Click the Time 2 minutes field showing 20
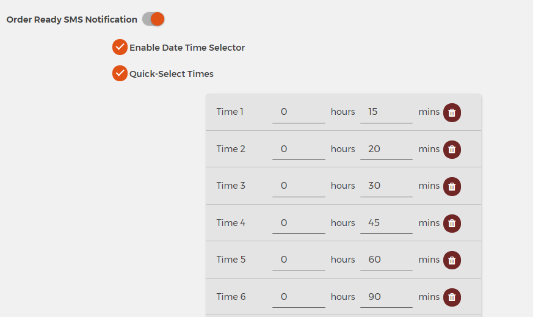This screenshot has height=317, width=533. pos(386,149)
